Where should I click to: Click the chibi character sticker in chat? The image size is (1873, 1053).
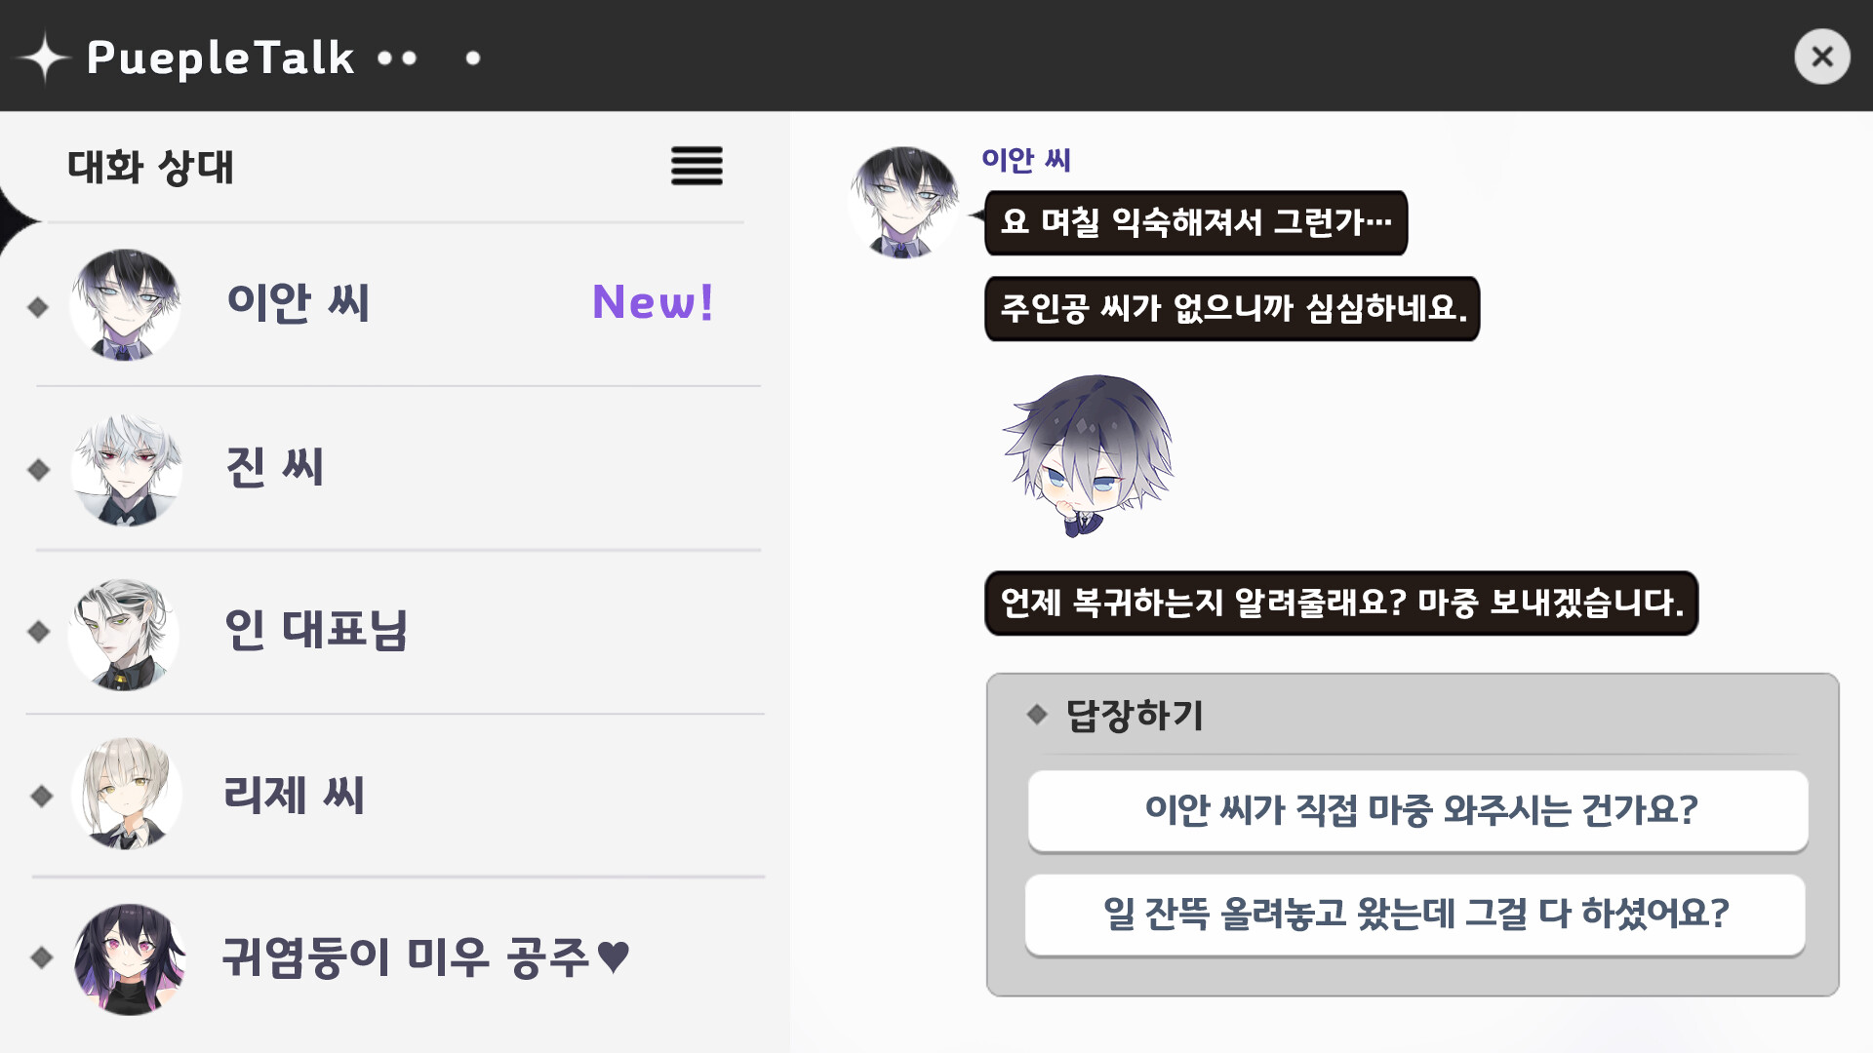pyautogui.click(x=1089, y=455)
